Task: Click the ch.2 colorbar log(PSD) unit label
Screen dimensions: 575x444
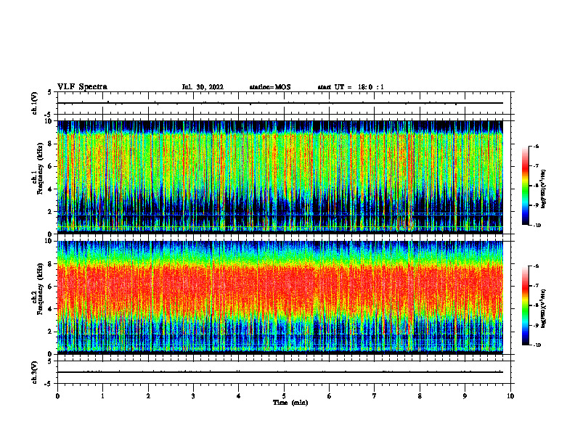Action: 544,309
